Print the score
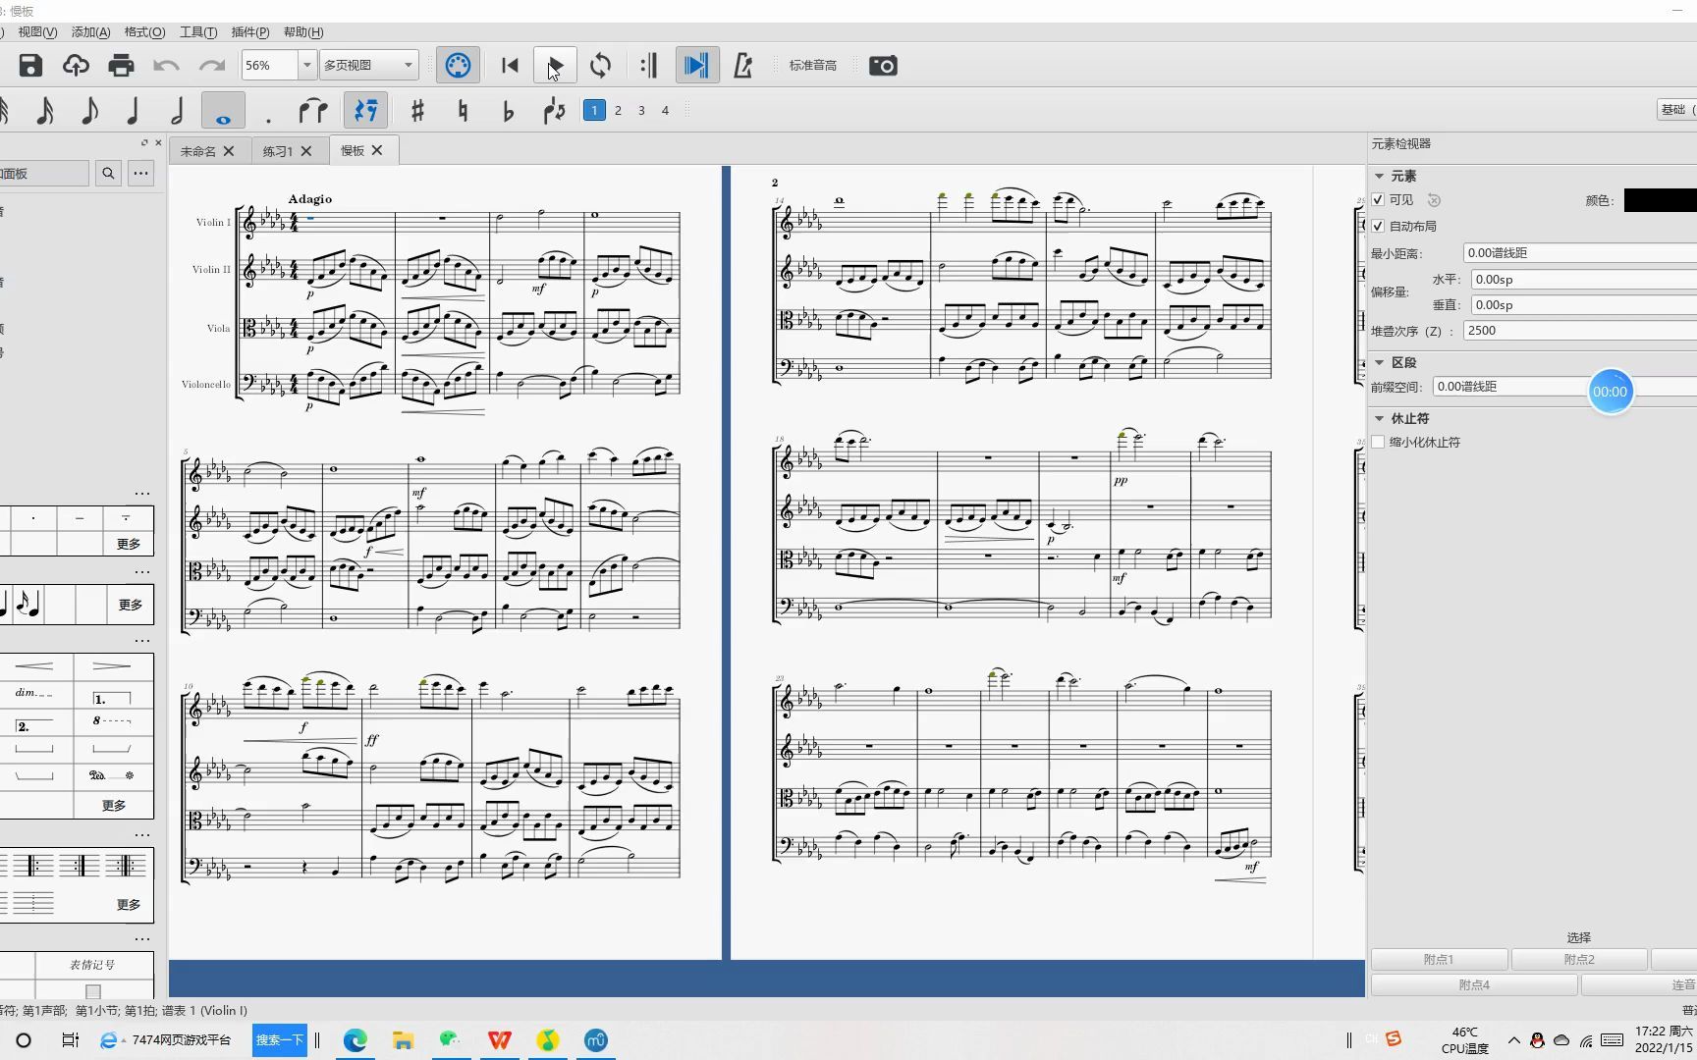Screen dimensions: 1697x1060 click(121, 66)
